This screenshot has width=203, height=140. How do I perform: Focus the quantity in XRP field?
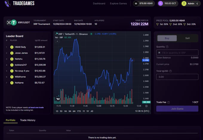click(177, 53)
